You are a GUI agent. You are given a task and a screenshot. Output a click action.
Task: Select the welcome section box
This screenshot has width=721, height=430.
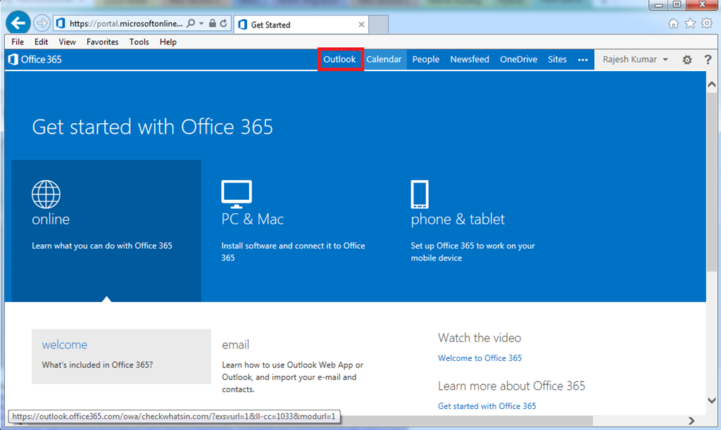(x=121, y=356)
